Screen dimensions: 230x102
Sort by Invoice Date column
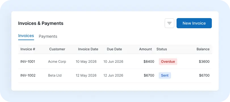point(88,49)
